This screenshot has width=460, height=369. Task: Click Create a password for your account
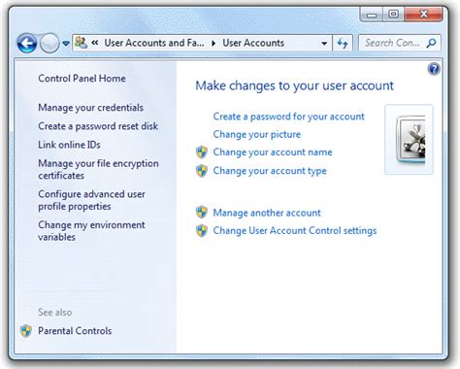(288, 117)
